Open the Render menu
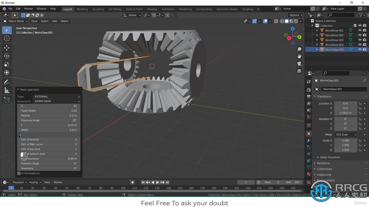Viewport: 369px width, 207px height. (29, 9)
